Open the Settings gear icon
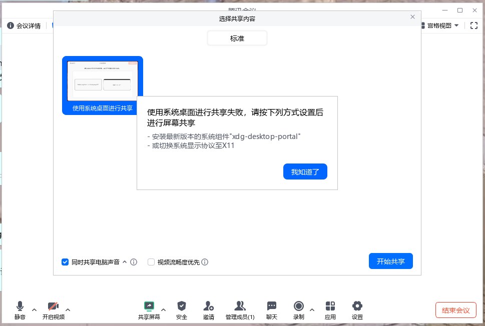The height and width of the screenshot is (326, 485). coord(357,306)
